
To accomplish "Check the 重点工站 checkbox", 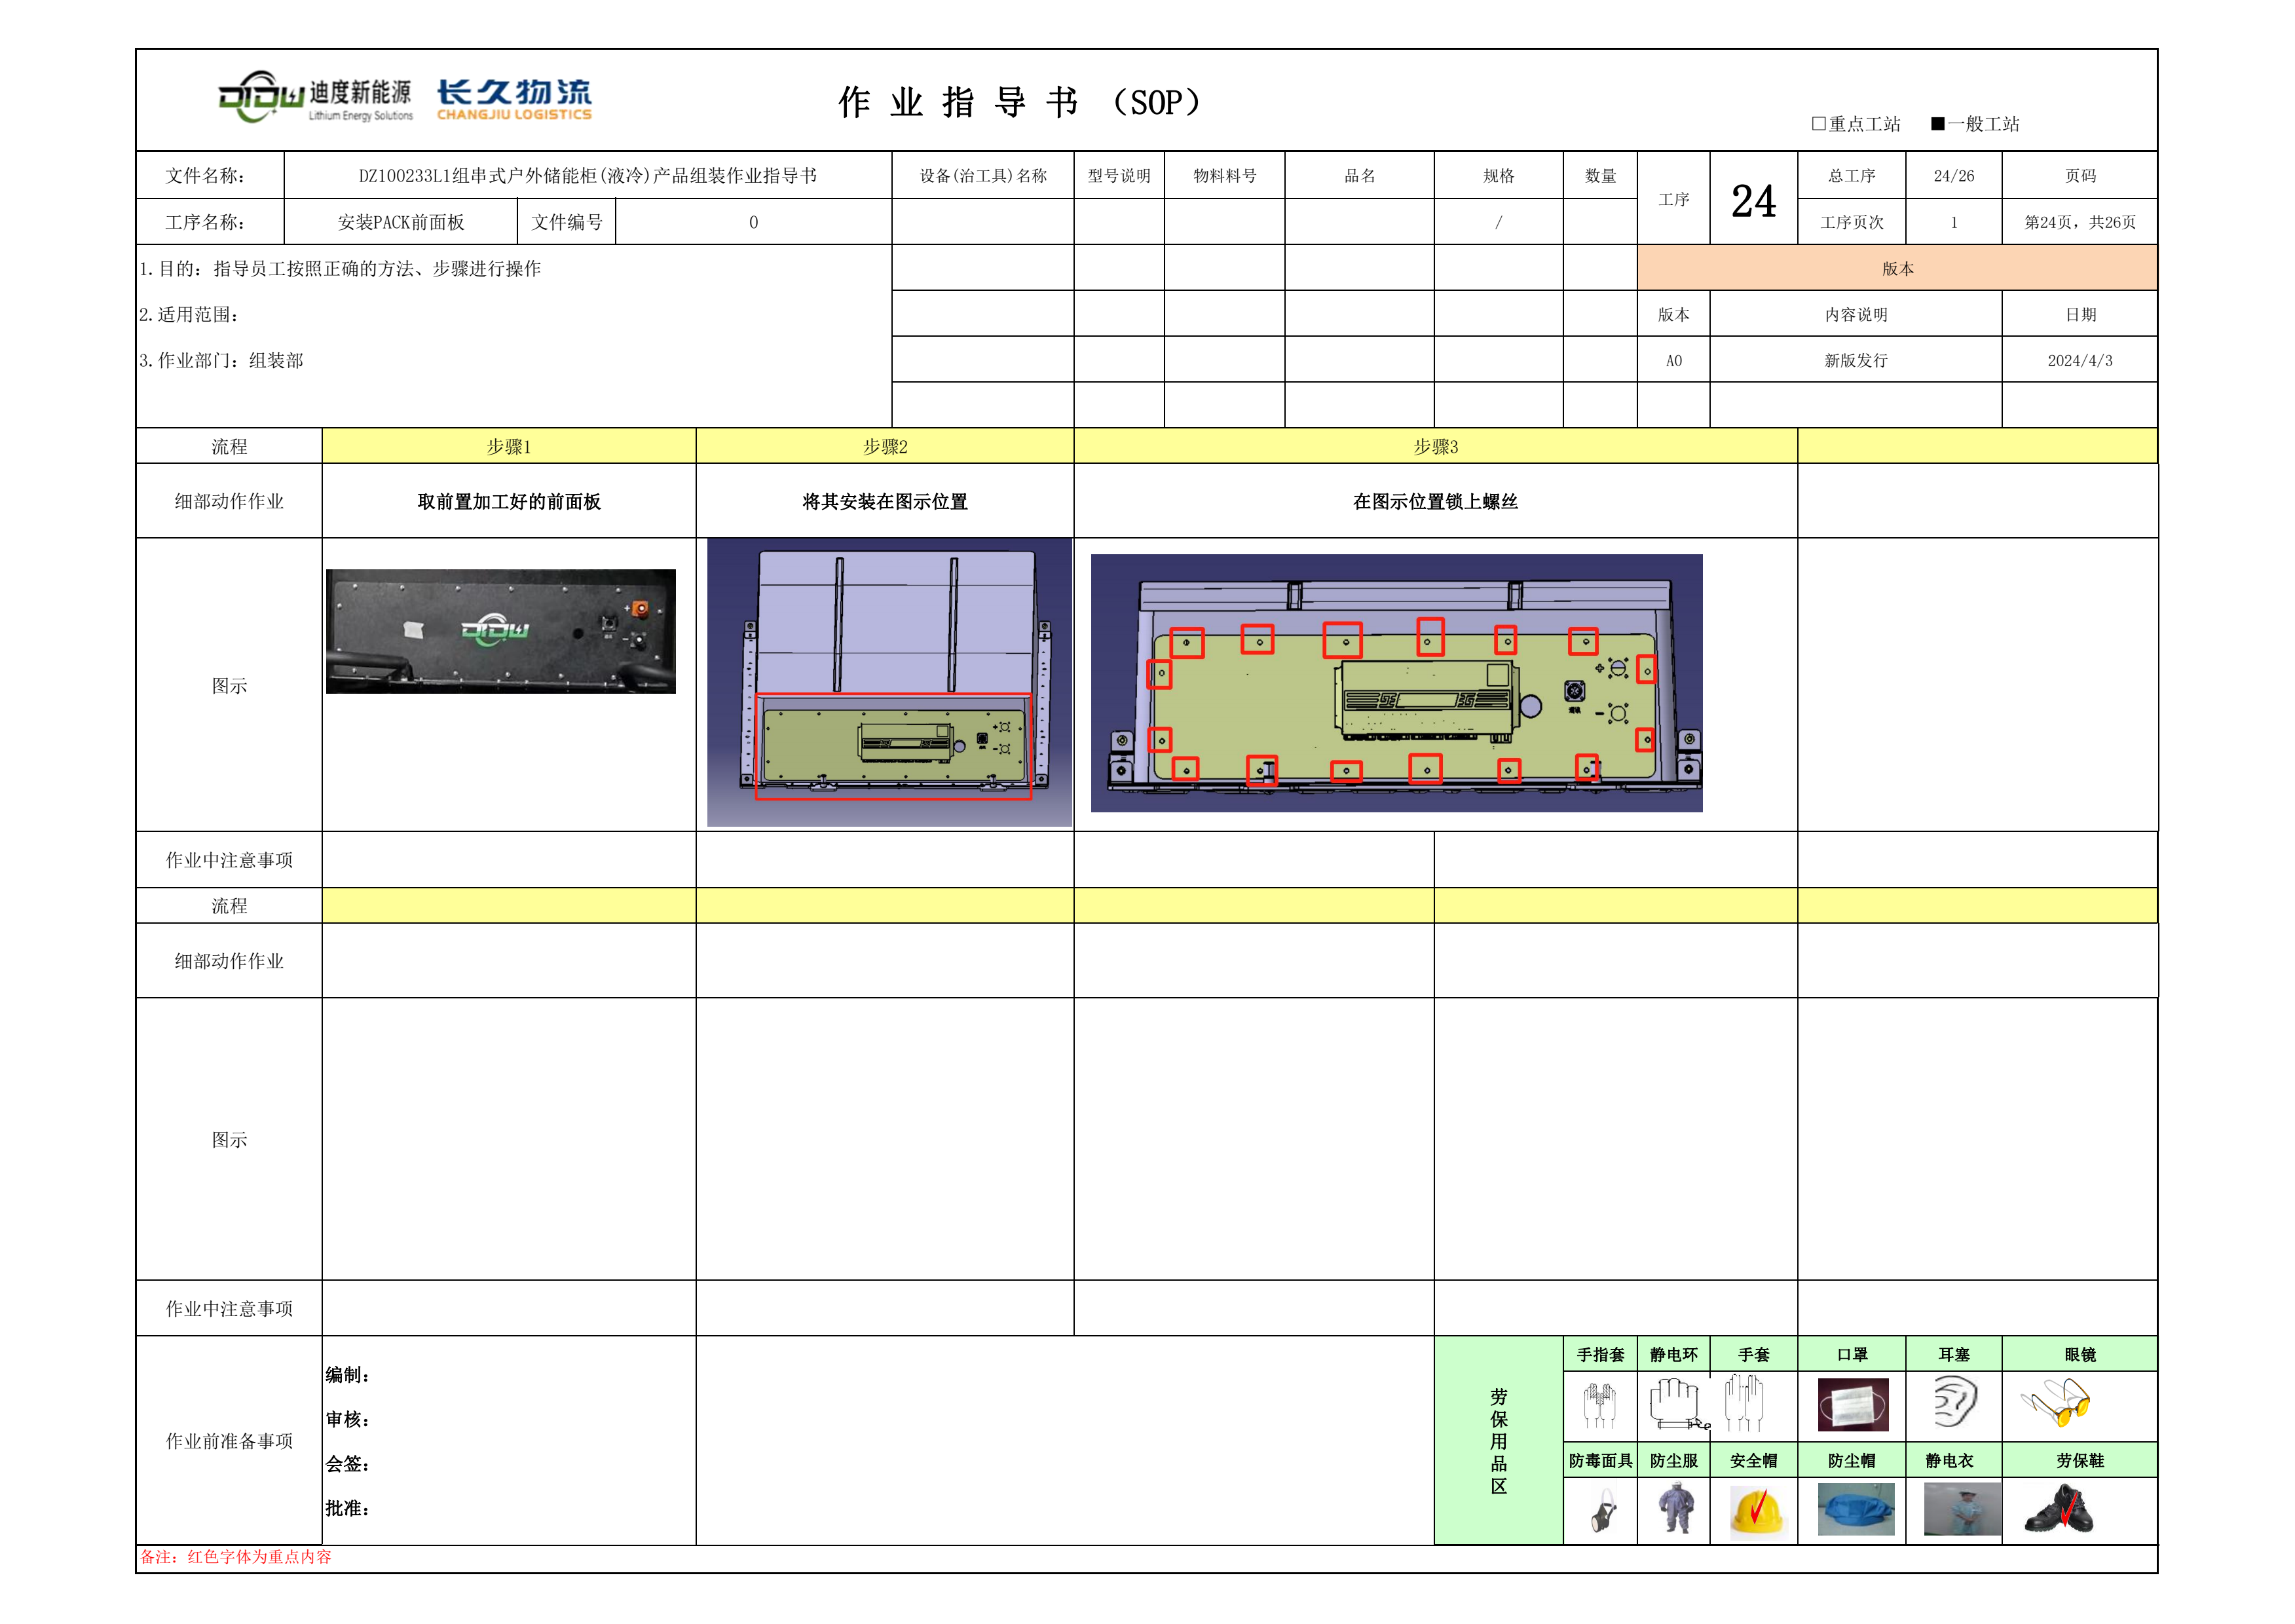I will 1818,124.
